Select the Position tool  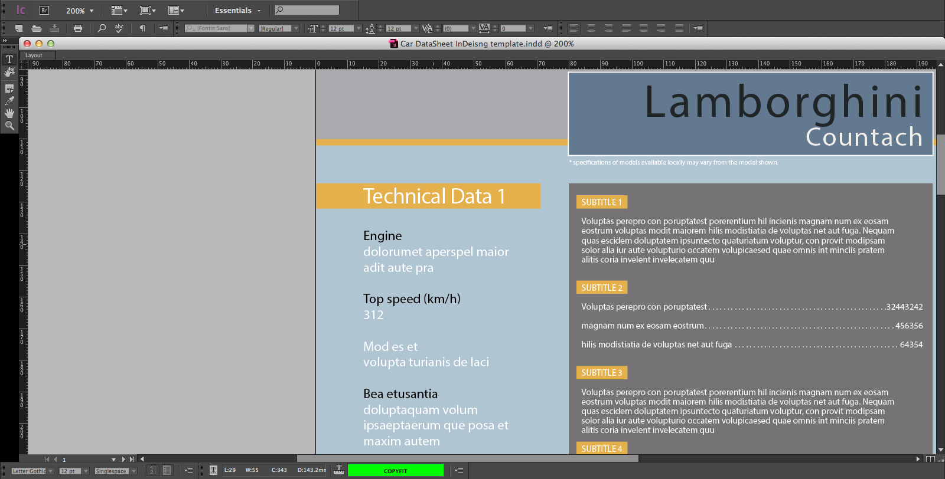[9, 72]
